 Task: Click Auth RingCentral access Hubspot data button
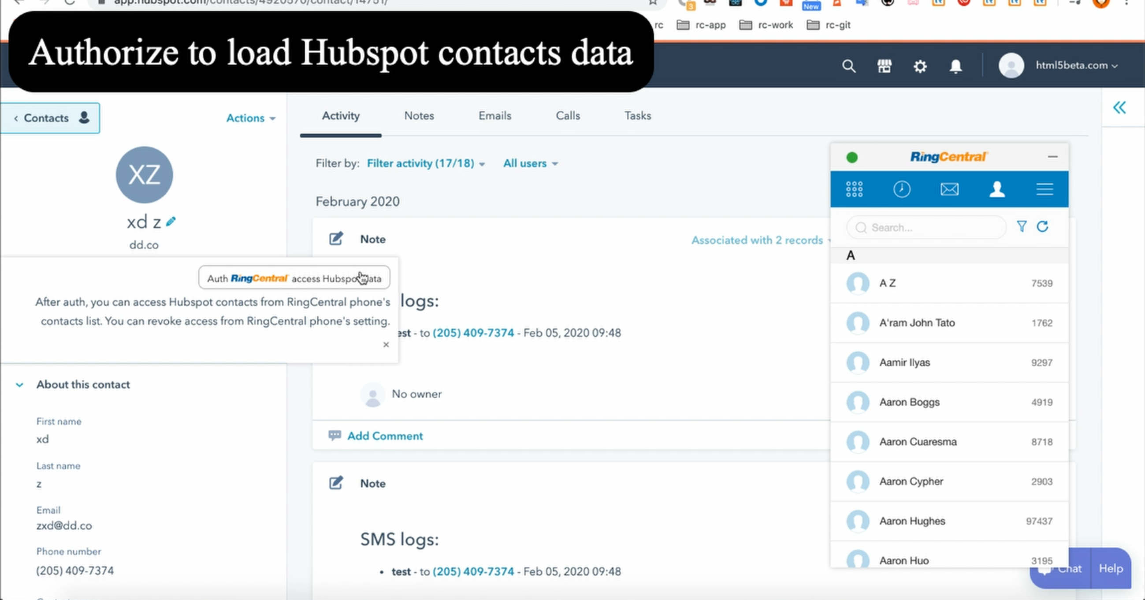(x=294, y=278)
